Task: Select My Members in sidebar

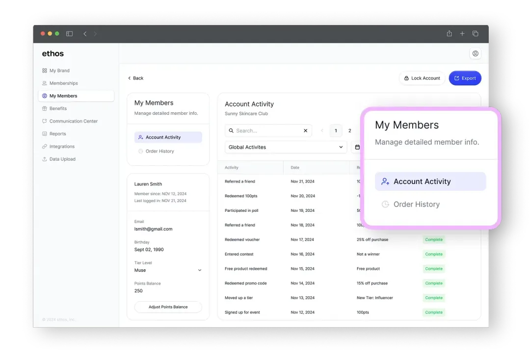Action: (77, 96)
